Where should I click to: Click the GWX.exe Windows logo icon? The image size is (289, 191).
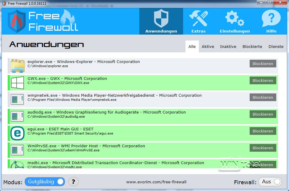17,83
